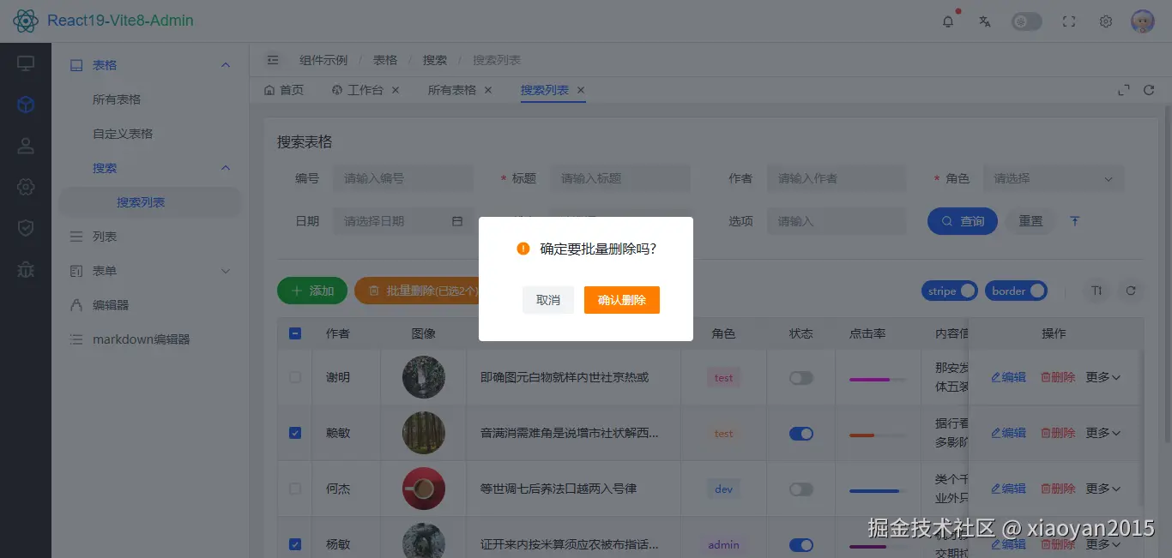Viewport: 1172px width, 558px height.
Task: Switch to the 首页 tab
Action: click(284, 90)
